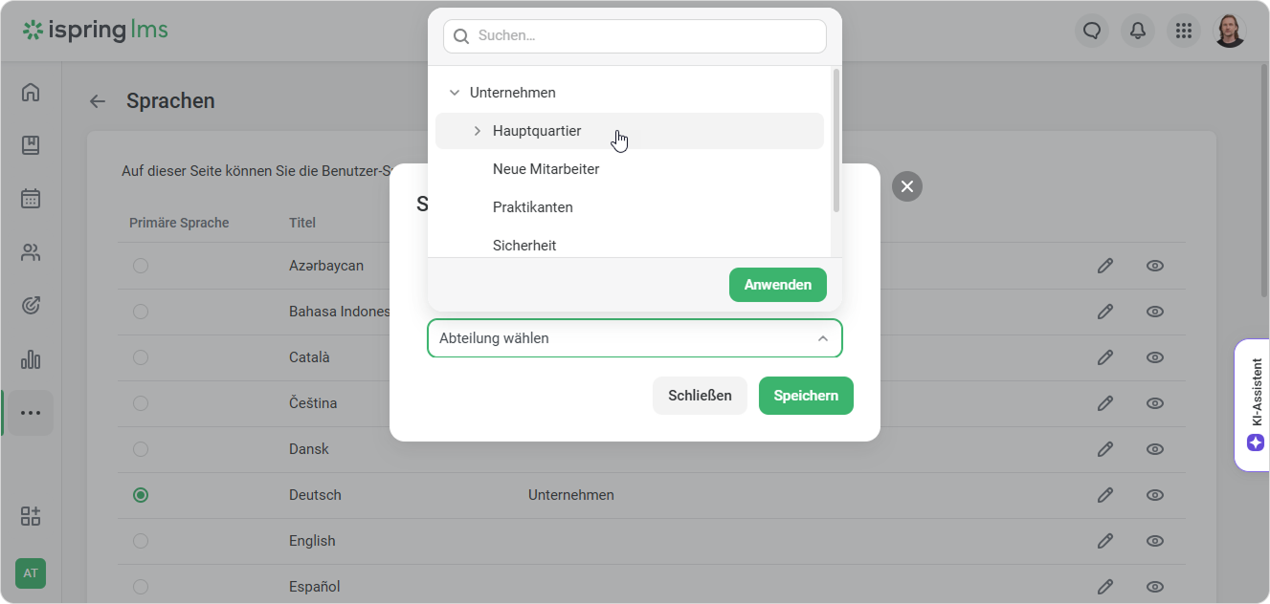Open the reports bar chart icon
Screen dimensions: 1270x604
coord(31,359)
